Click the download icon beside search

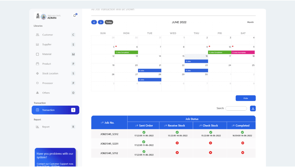[x=253, y=108]
